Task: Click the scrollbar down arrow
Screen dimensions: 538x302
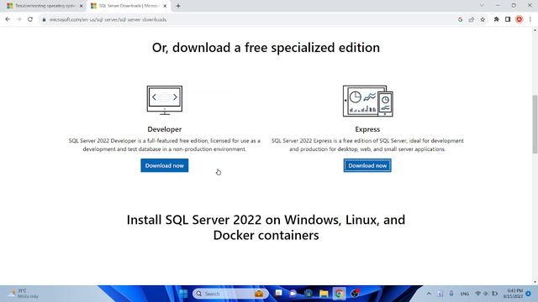Action: [535, 282]
